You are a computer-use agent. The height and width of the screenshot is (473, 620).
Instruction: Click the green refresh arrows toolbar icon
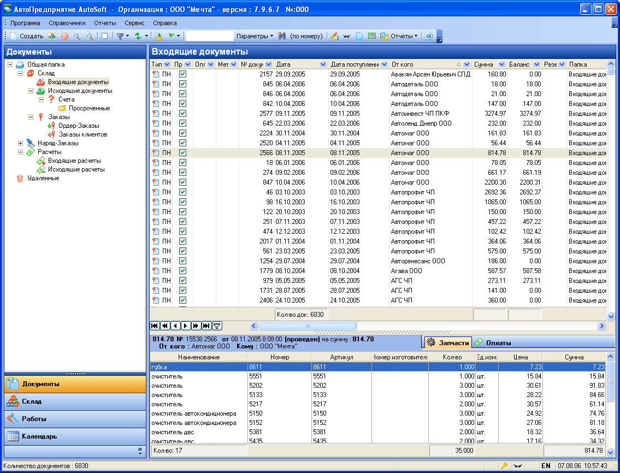pos(139,36)
